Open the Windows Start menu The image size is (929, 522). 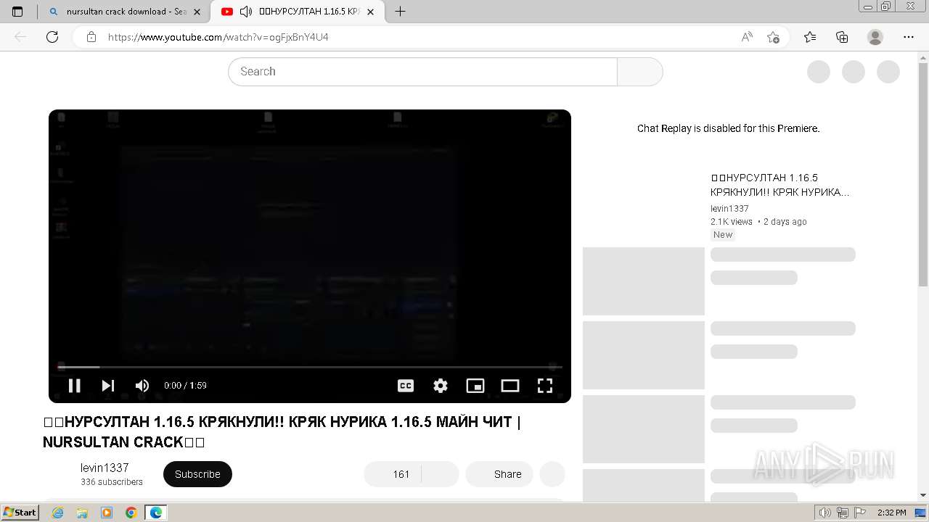[20, 513]
